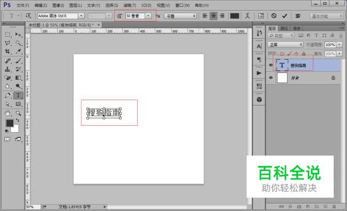
Task: Open the tool preset picker arrow
Action: 18,15
